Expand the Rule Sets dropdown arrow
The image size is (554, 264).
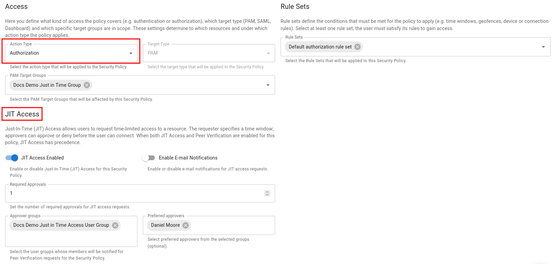543,47
